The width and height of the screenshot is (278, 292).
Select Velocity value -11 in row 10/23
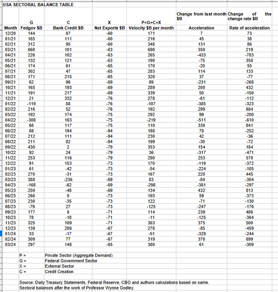[x=151, y=217]
